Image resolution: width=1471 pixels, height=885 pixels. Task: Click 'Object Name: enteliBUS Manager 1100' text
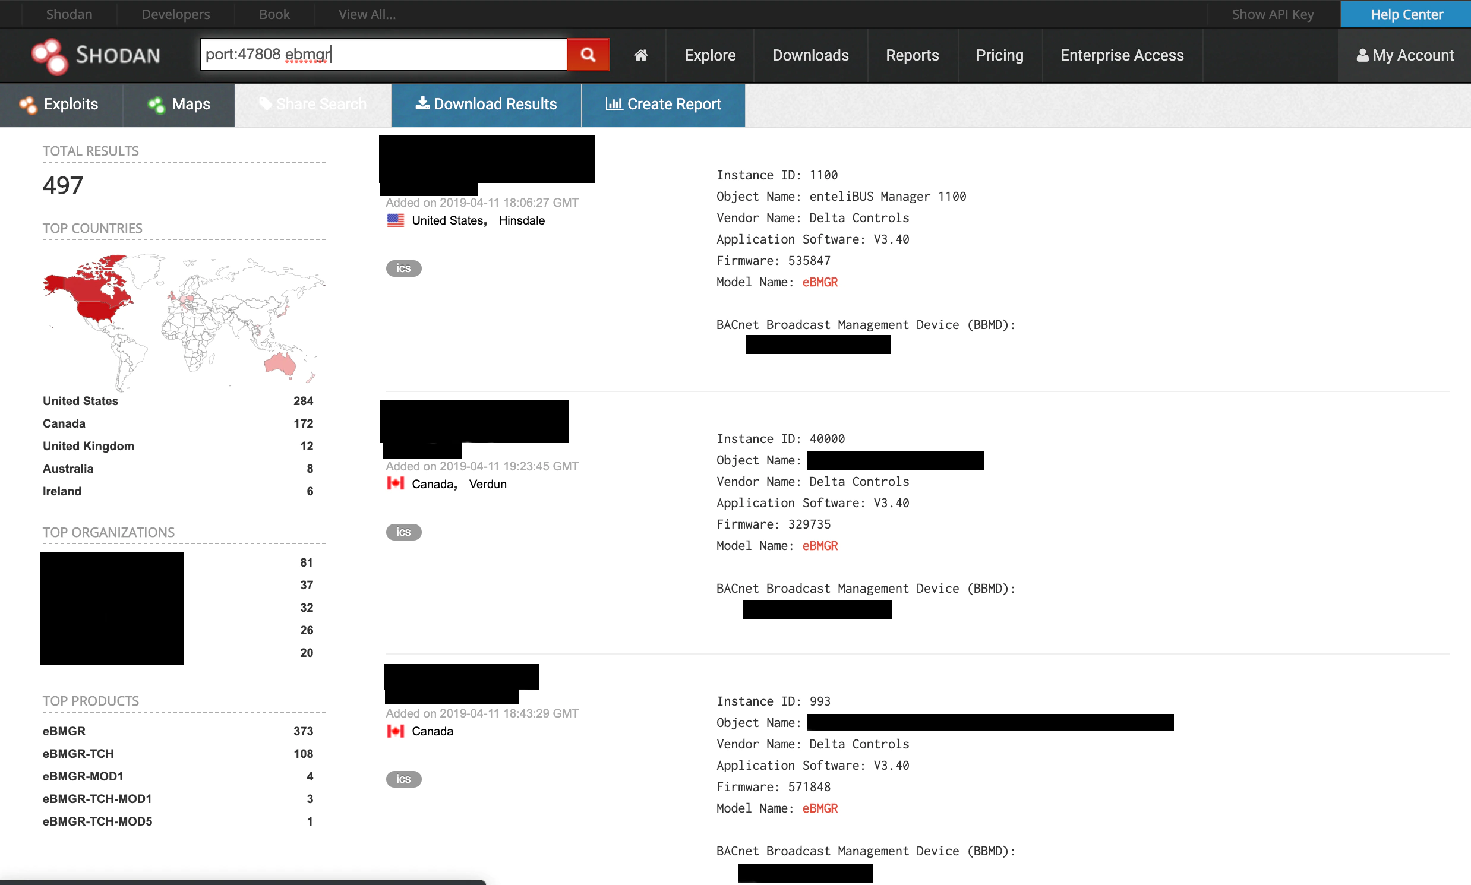point(841,197)
